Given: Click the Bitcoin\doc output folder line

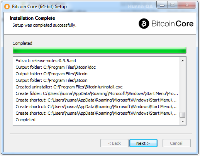Looking at the screenshot, I should (x=56, y=67).
